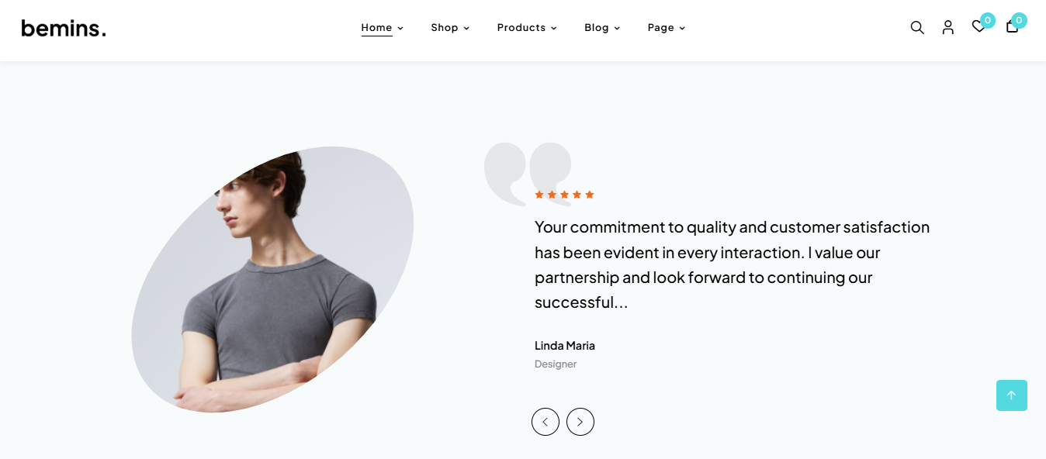Screen dimensions: 1046x459
Task: Click the cart item count badge
Action: 1019,20
